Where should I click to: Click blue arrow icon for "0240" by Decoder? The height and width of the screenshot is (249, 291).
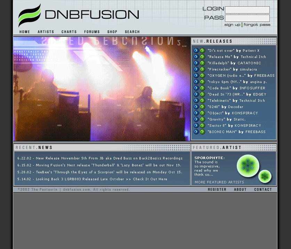point(196,107)
